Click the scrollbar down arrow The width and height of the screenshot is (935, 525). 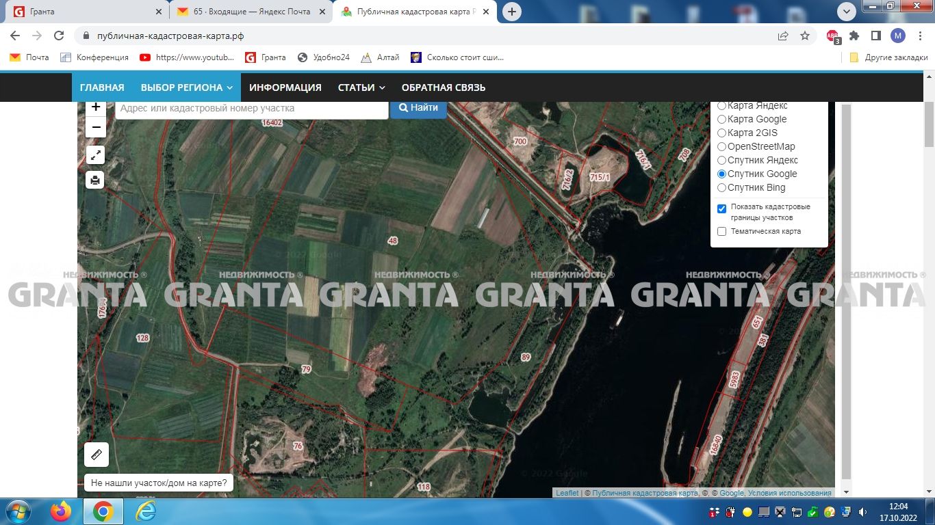coord(929,492)
